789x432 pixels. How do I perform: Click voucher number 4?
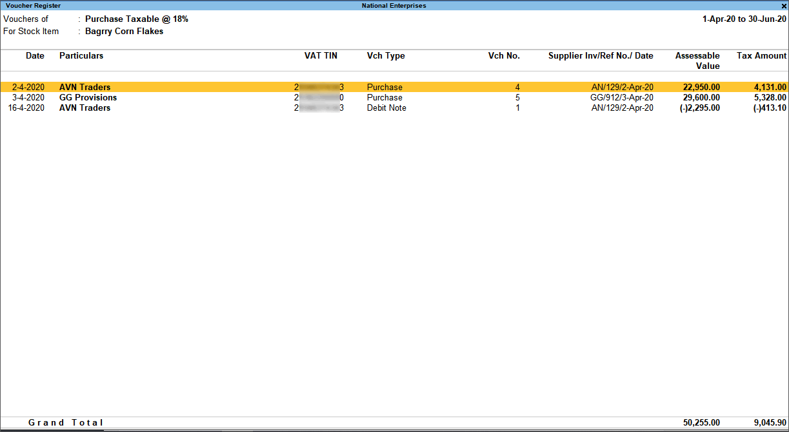click(517, 87)
